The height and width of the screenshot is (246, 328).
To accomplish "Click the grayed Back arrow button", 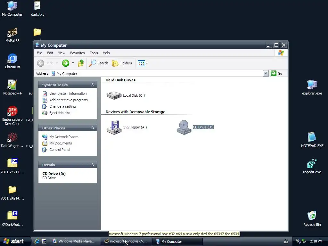I will click(41, 63).
